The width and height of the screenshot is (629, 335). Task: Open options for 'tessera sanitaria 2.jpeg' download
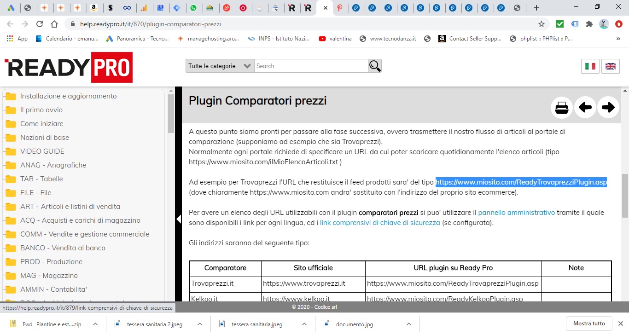[x=200, y=324]
